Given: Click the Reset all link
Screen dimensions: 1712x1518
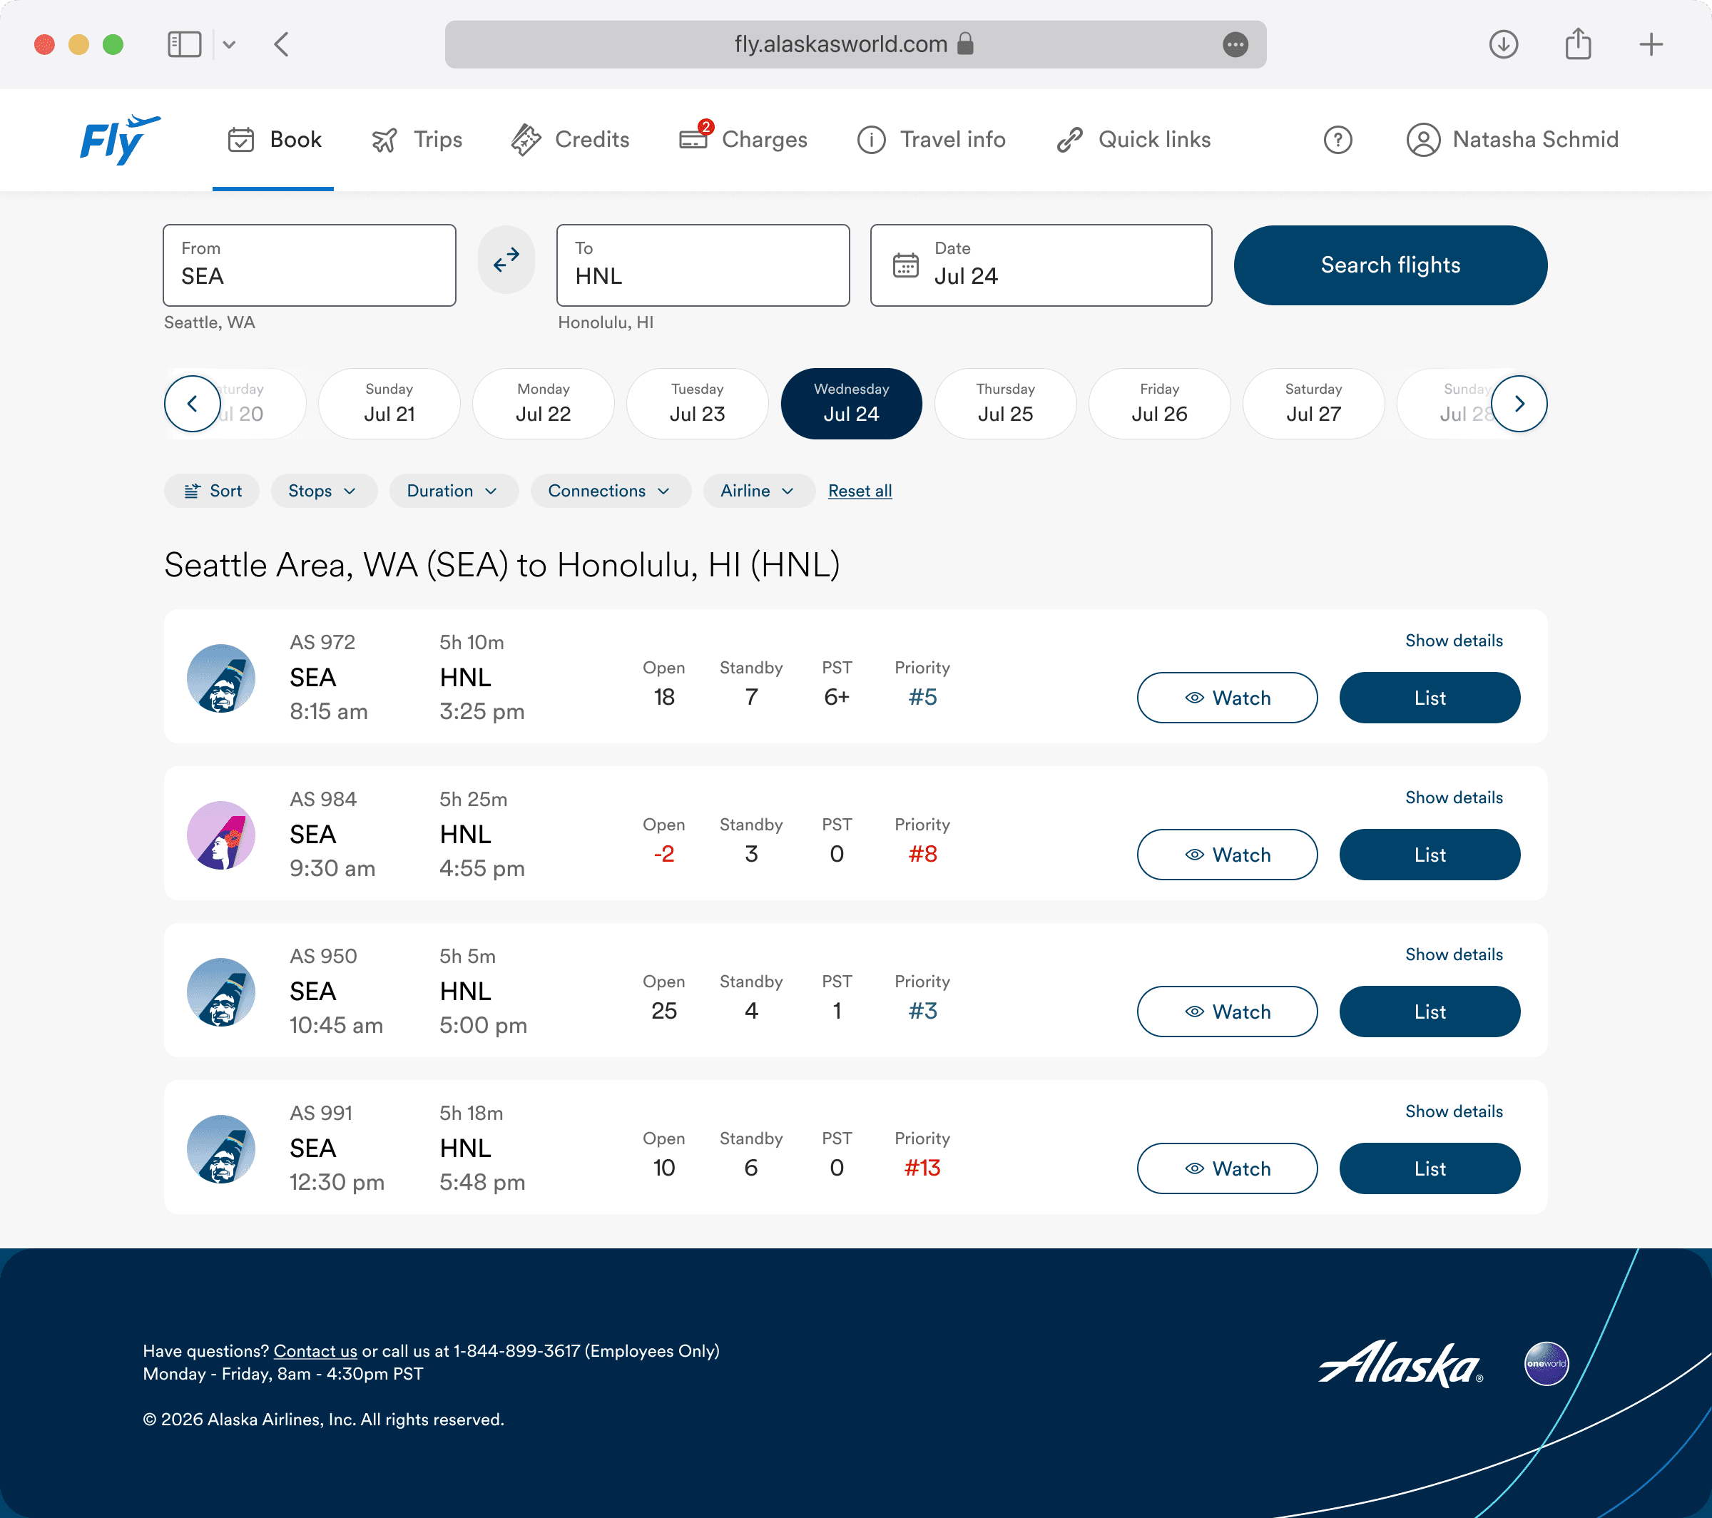Looking at the screenshot, I should coord(860,491).
